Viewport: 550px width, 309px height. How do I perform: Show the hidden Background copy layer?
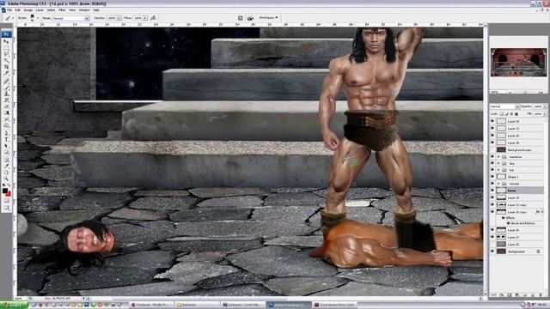click(492, 149)
